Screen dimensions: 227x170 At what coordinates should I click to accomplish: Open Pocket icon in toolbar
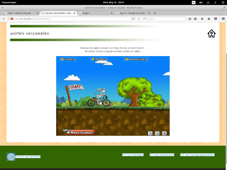[x=216, y=19]
